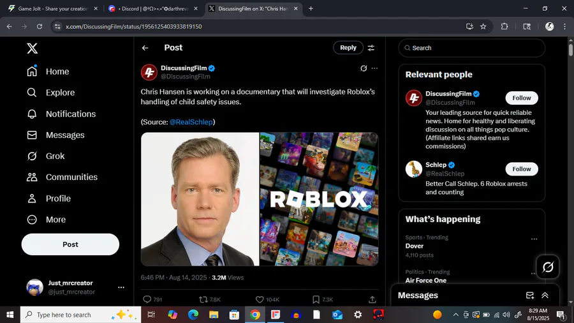Click the Grok explain icon on the post

[x=364, y=68]
